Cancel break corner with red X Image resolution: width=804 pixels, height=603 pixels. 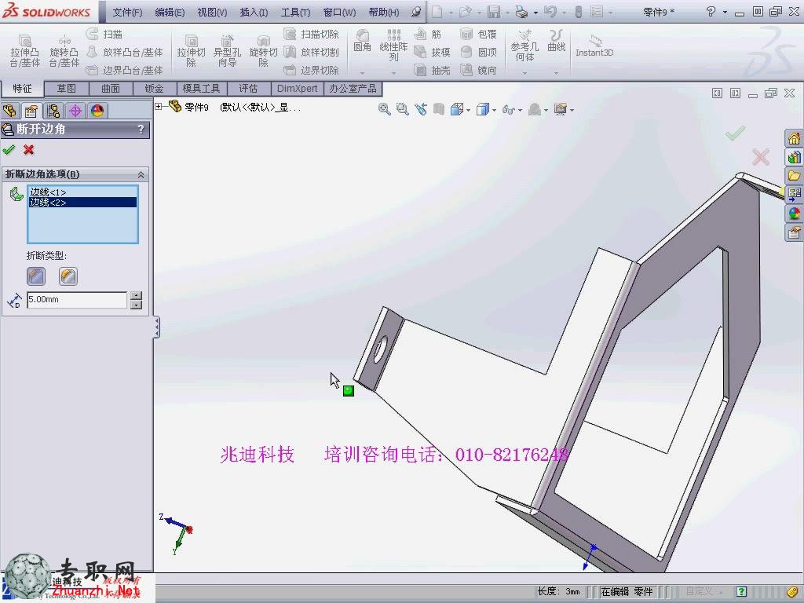[x=29, y=150]
